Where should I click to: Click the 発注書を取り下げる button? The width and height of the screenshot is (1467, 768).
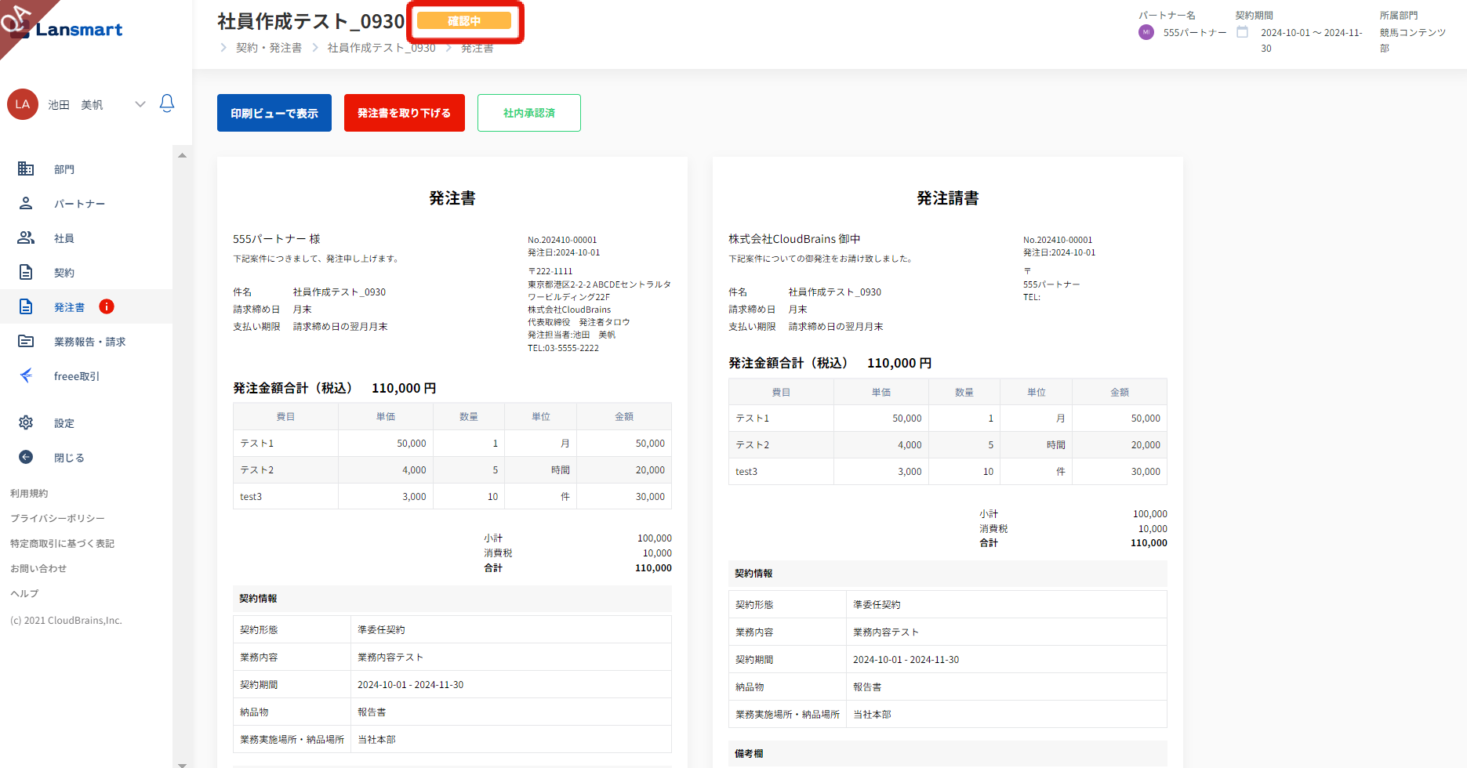pyautogui.click(x=405, y=113)
